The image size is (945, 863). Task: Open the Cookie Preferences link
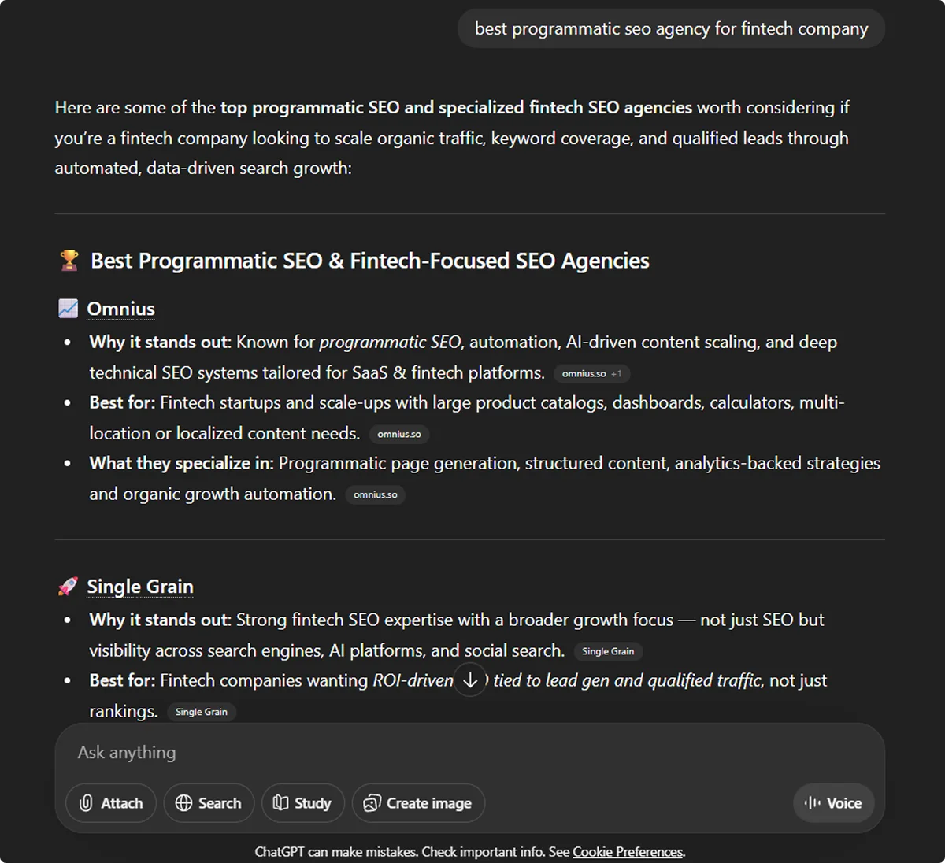pos(628,852)
